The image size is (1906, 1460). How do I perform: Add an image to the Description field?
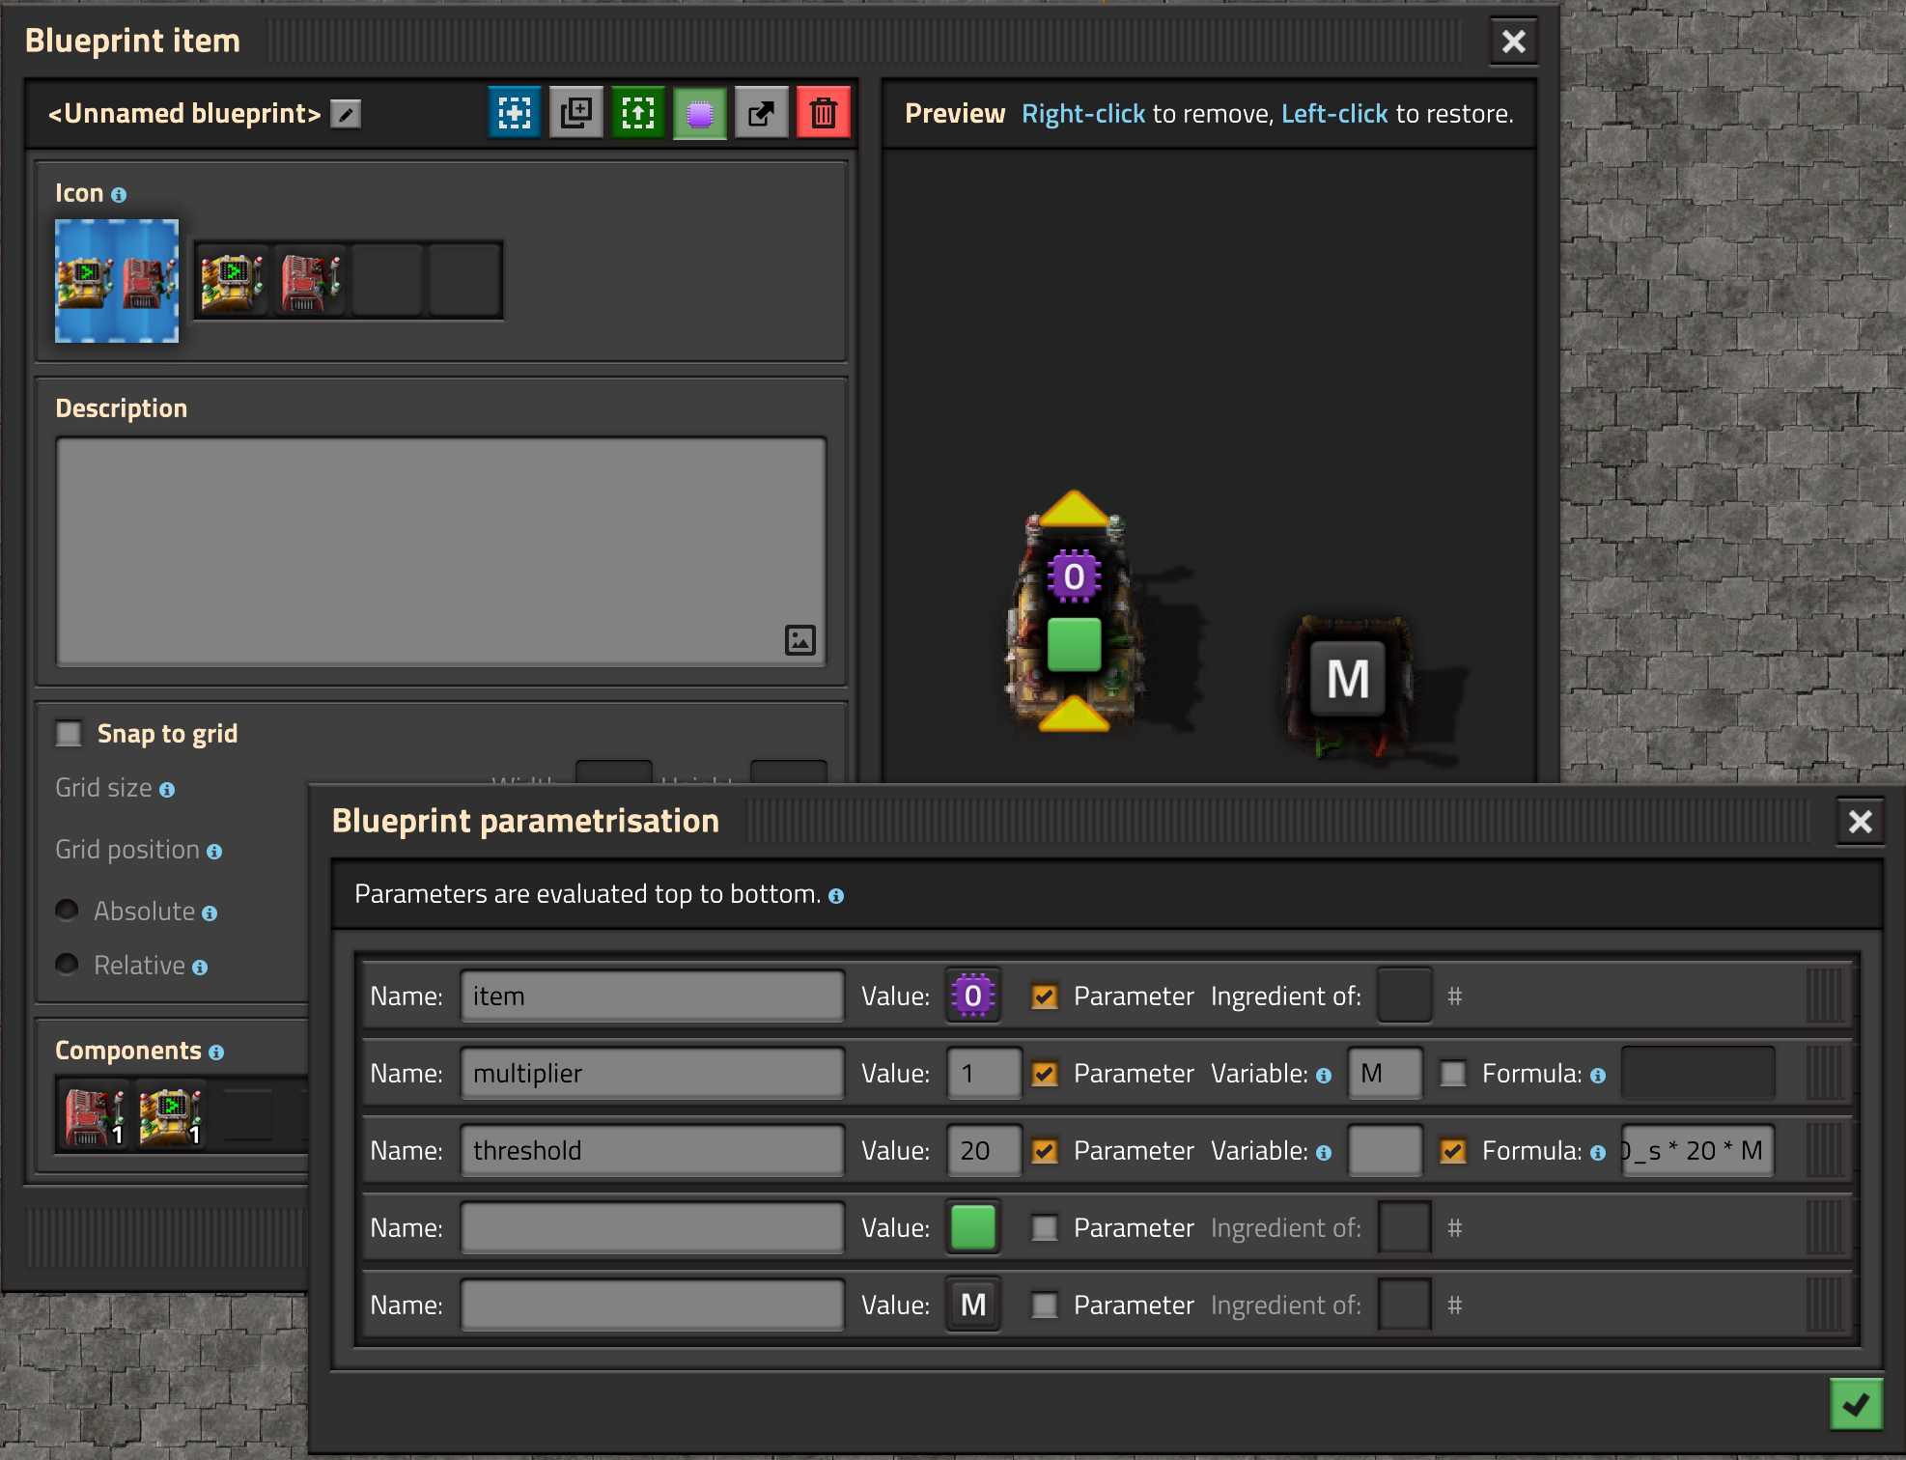point(799,639)
